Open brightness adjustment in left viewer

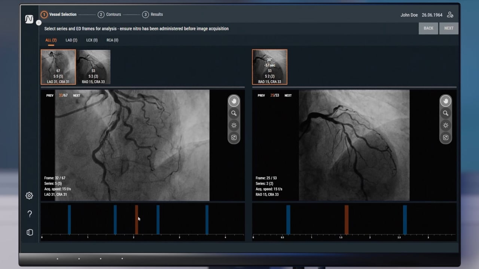(234, 126)
